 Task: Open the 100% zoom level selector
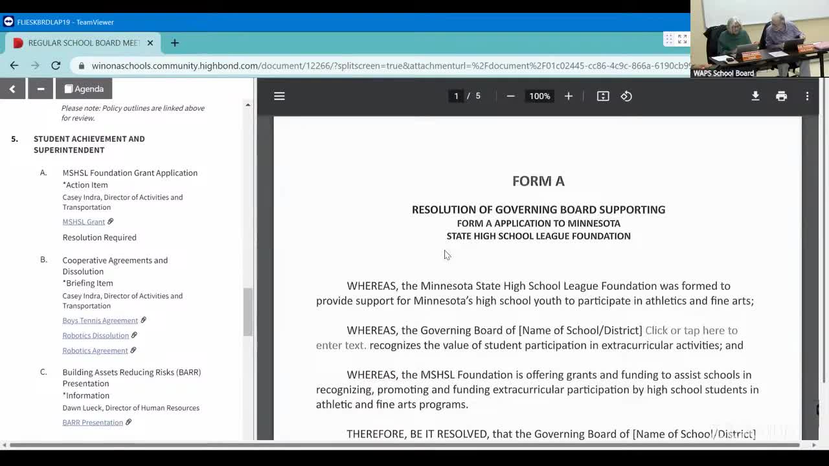click(539, 96)
